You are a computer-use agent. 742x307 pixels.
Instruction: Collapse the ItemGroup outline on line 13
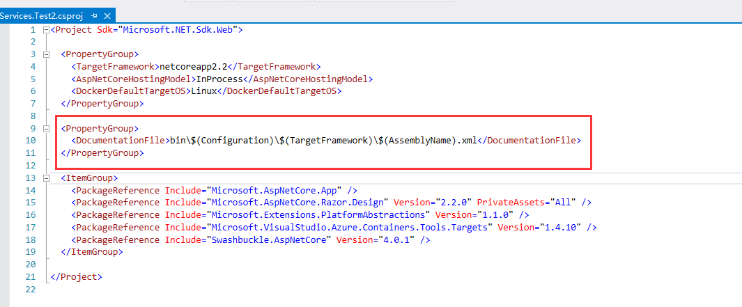[x=46, y=178]
